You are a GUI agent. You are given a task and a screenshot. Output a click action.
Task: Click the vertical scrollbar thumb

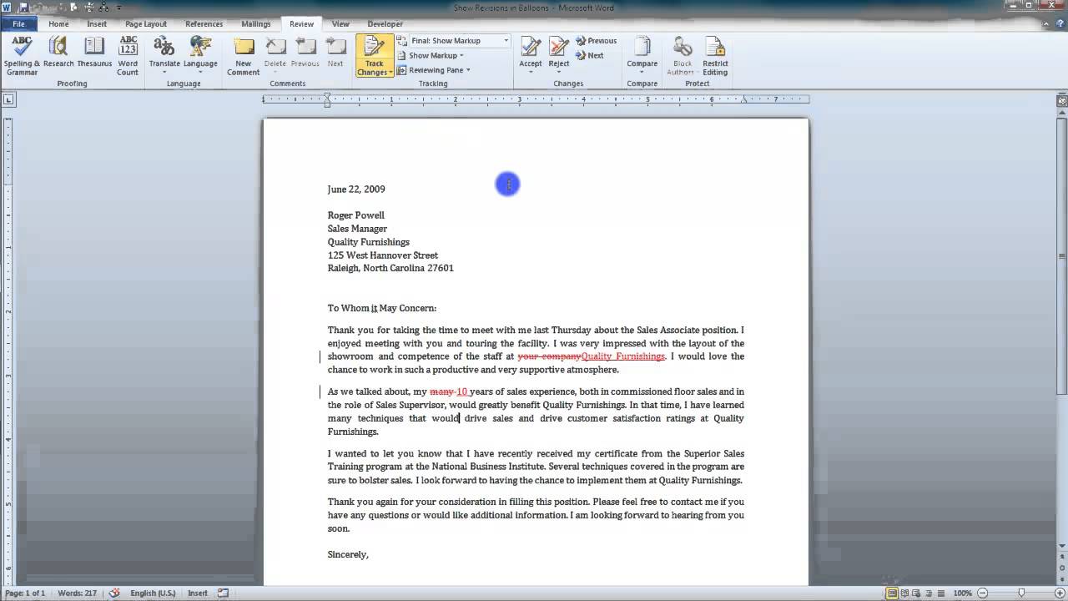(1061, 255)
